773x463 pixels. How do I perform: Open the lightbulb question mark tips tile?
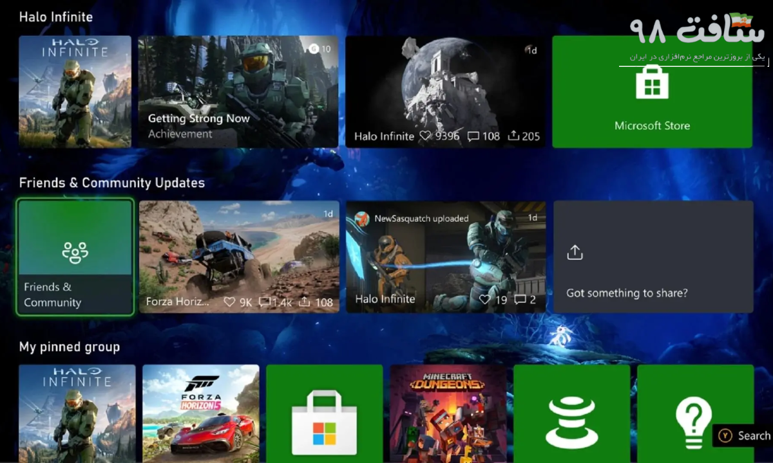[696, 413]
